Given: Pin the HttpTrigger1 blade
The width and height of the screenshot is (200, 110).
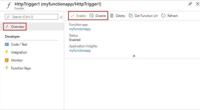Looking at the screenshot, I should point(190,4).
